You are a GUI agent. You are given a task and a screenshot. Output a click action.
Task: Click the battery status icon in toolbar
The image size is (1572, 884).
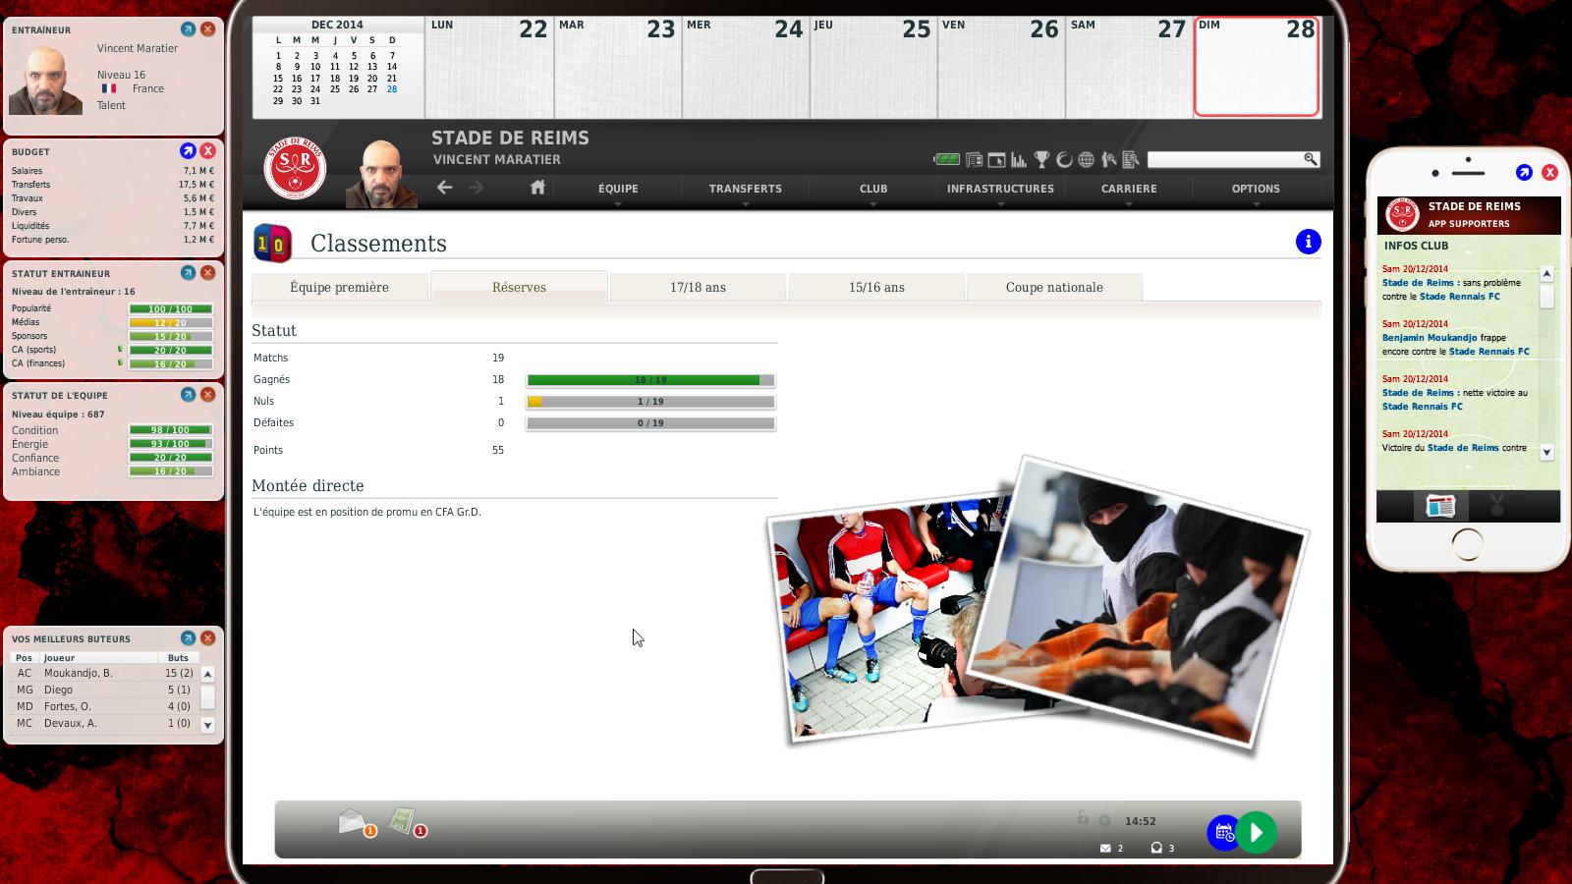tap(946, 159)
